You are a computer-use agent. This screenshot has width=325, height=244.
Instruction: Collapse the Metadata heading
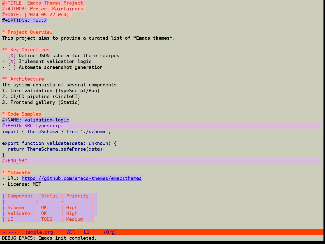[16, 173]
